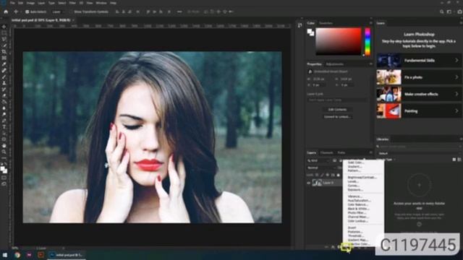Toggle Quick Mask mode in toolbar

pos(4,178)
